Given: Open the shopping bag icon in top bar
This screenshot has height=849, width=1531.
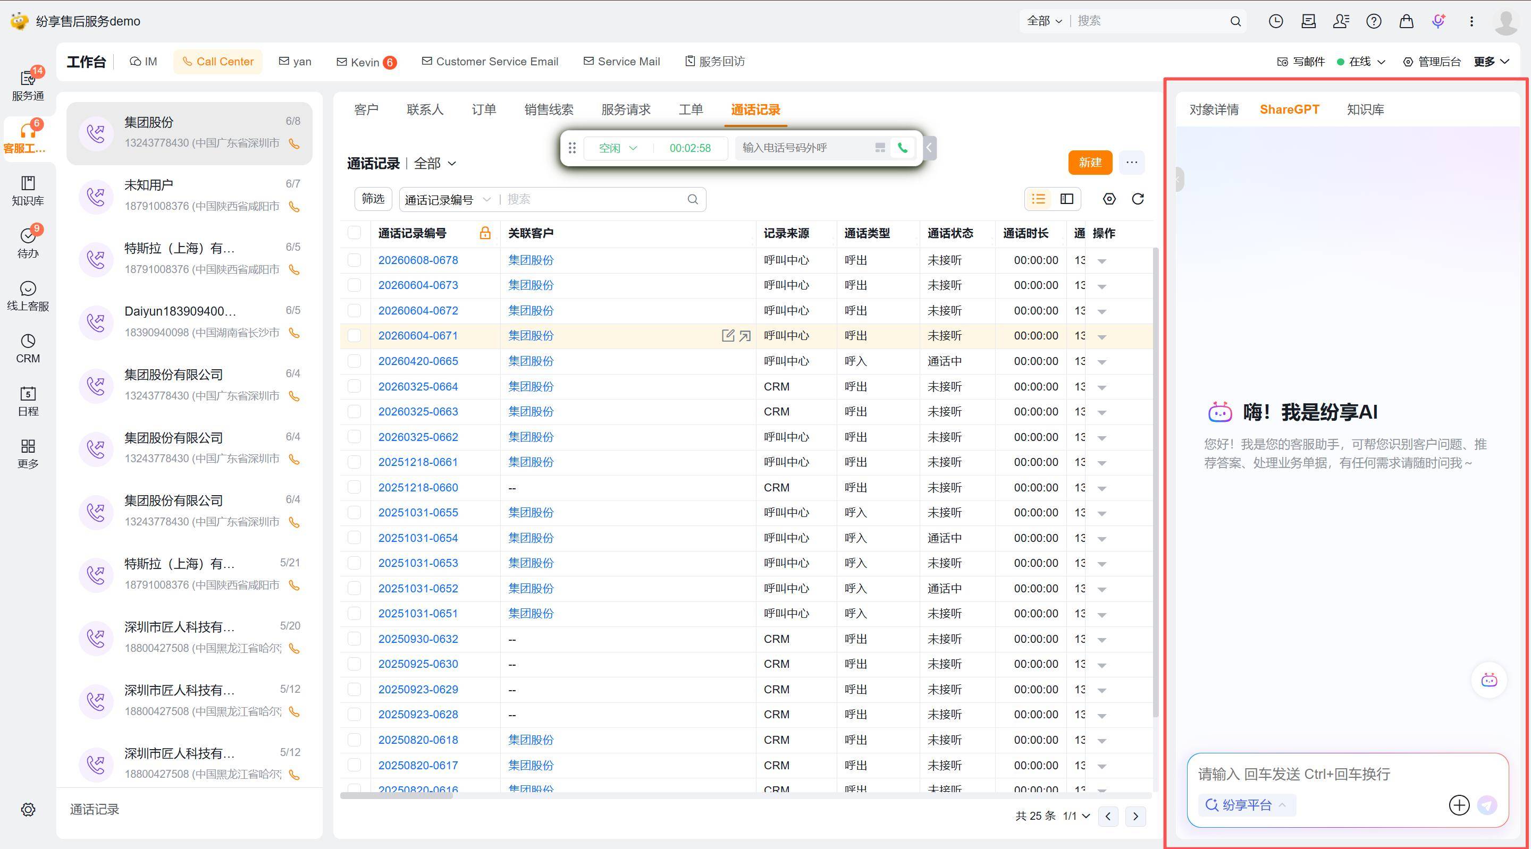Looking at the screenshot, I should pos(1406,21).
